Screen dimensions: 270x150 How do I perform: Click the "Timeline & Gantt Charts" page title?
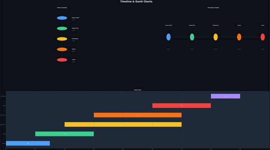tap(136, 2)
